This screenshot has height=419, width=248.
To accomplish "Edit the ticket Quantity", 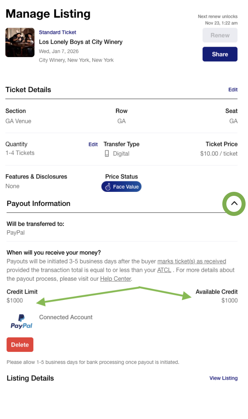I will click(93, 144).
